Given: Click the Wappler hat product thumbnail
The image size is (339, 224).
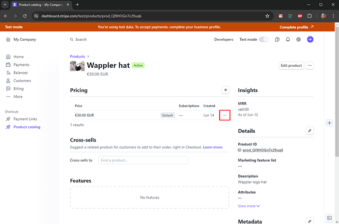Looking at the screenshot, I should pyautogui.click(x=77, y=66).
